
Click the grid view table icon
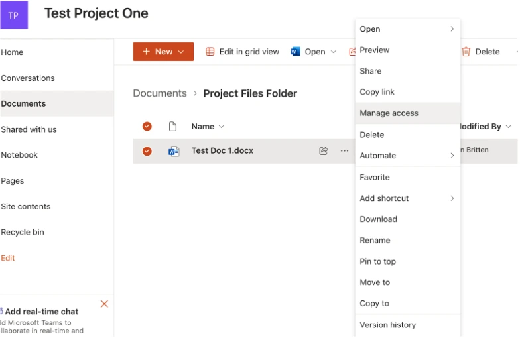click(210, 52)
